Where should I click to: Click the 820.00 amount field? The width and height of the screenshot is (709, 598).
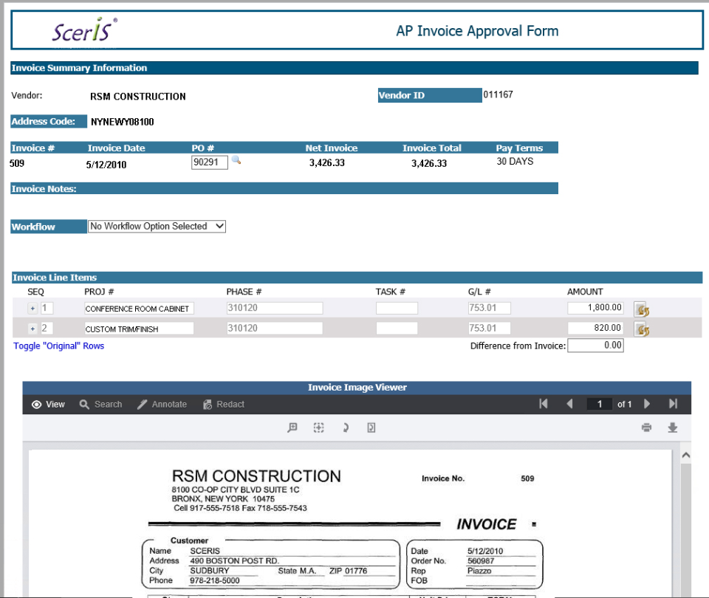[x=595, y=328]
